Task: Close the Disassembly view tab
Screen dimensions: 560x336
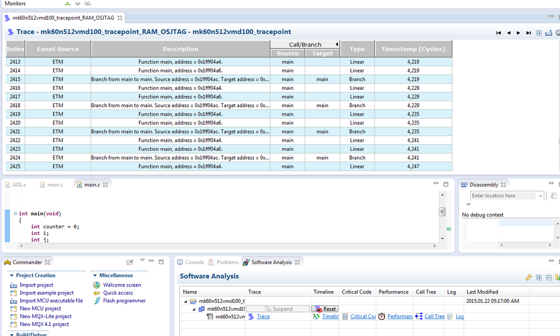Action: pyautogui.click(x=503, y=185)
